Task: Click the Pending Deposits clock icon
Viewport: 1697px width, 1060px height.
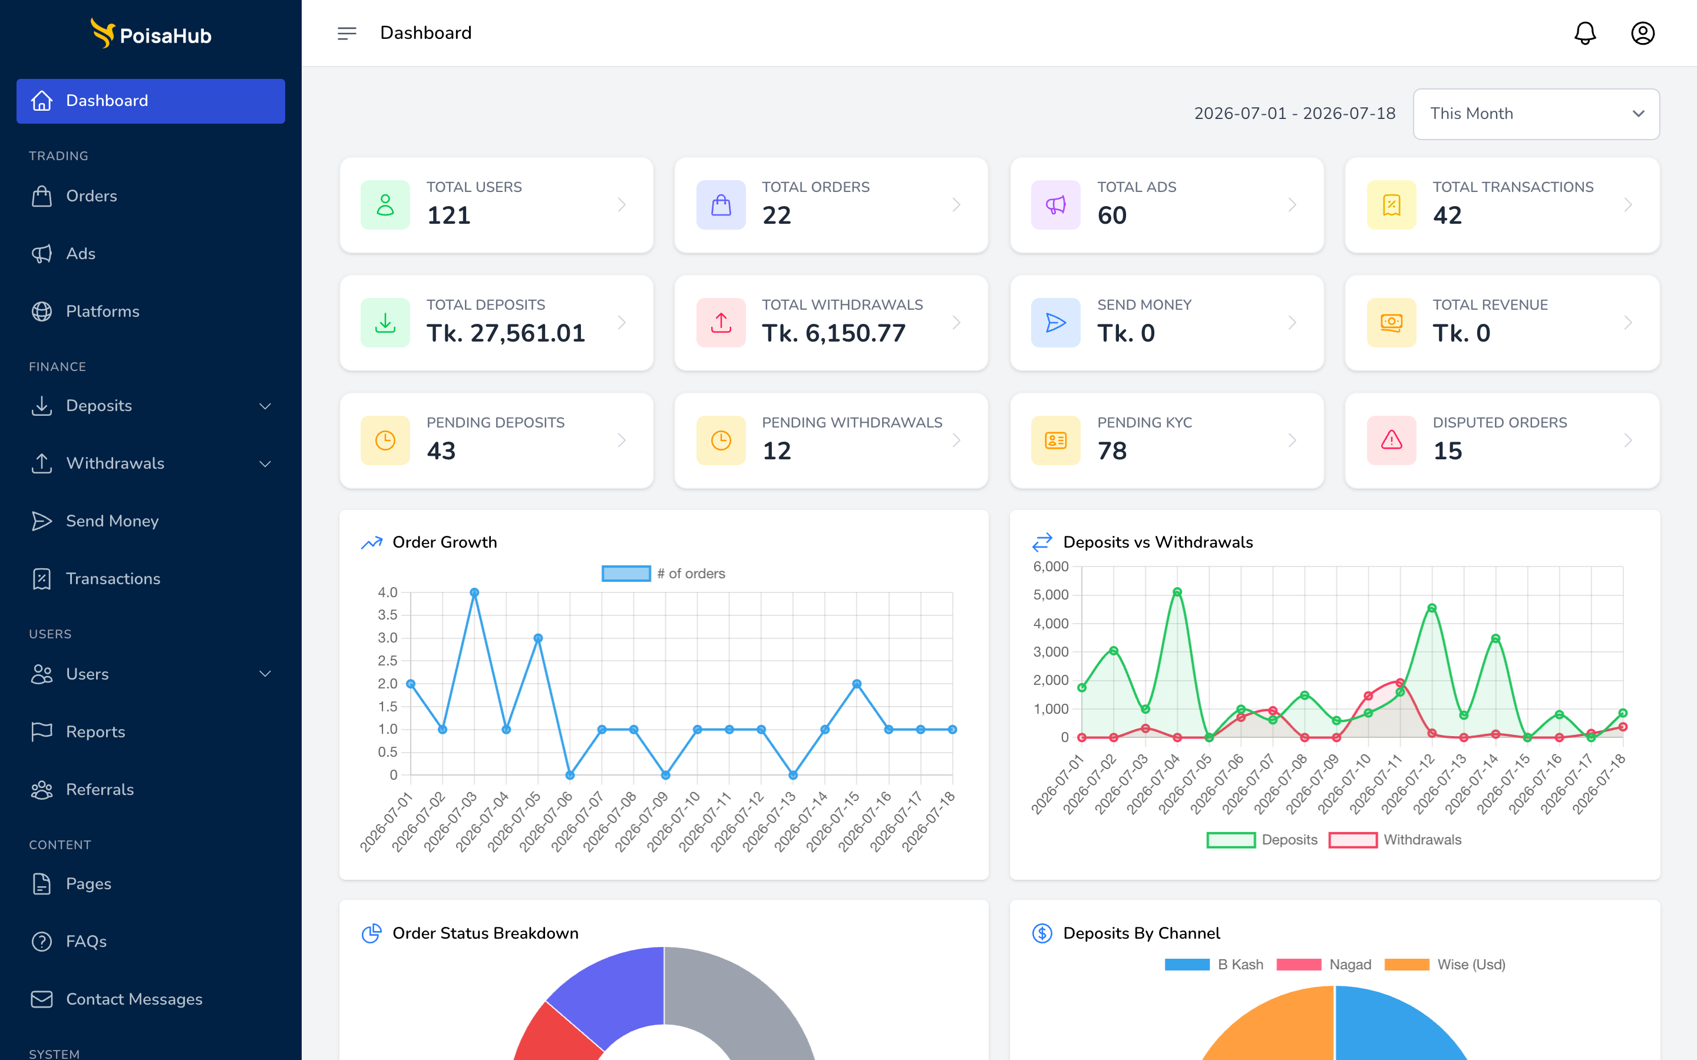Action: [x=385, y=440]
